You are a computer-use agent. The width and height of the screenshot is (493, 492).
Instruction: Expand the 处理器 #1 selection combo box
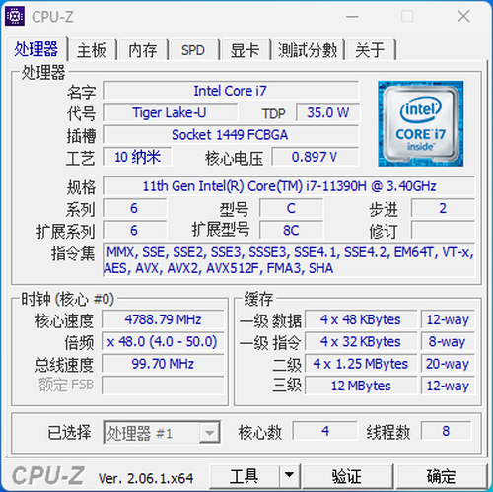162,433
